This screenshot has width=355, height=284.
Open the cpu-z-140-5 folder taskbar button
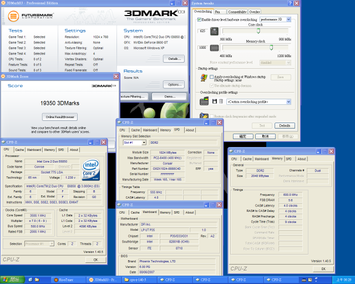[x=139, y=280]
